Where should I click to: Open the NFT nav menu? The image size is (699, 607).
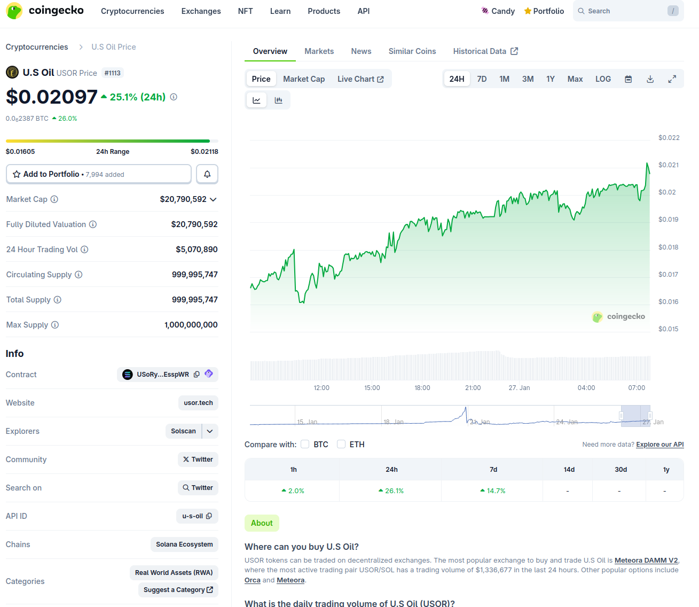pos(245,11)
